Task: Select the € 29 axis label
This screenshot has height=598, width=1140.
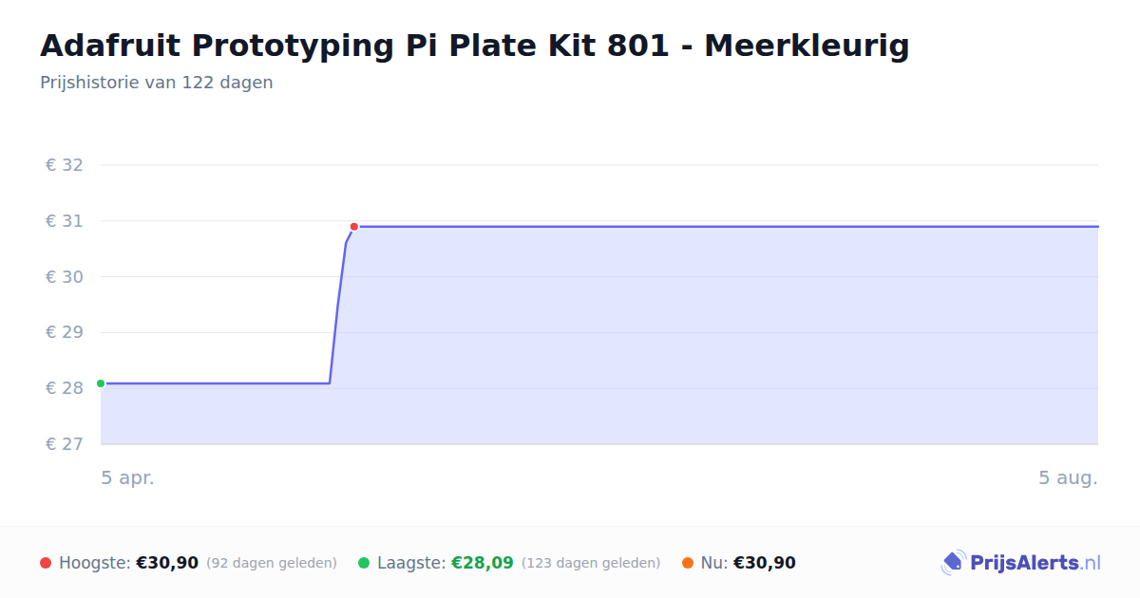Action: pyautogui.click(x=65, y=332)
